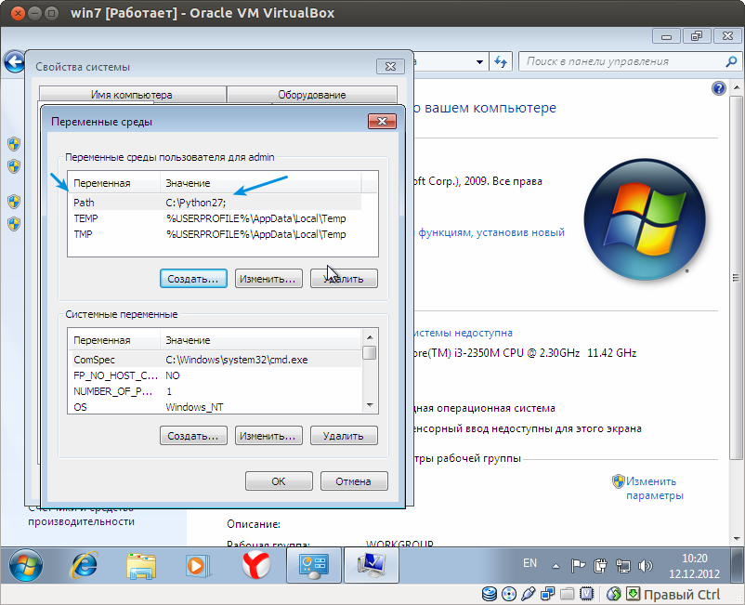This screenshot has height=605, width=745.
Task: Click Создать... under system variables
Action: 193,436
